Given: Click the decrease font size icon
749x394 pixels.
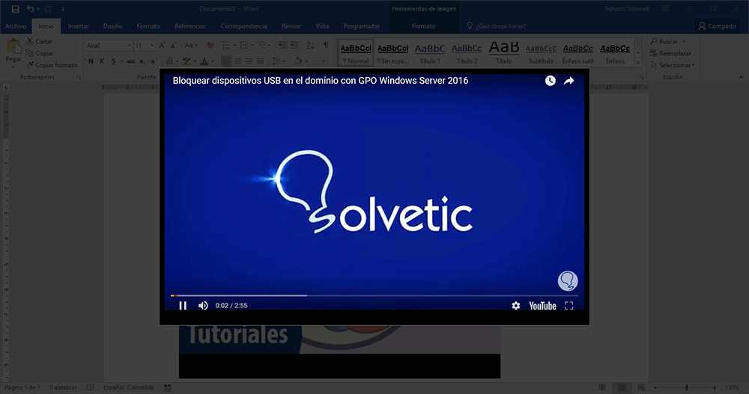Looking at the screenshot, I should tap(174, 46).
